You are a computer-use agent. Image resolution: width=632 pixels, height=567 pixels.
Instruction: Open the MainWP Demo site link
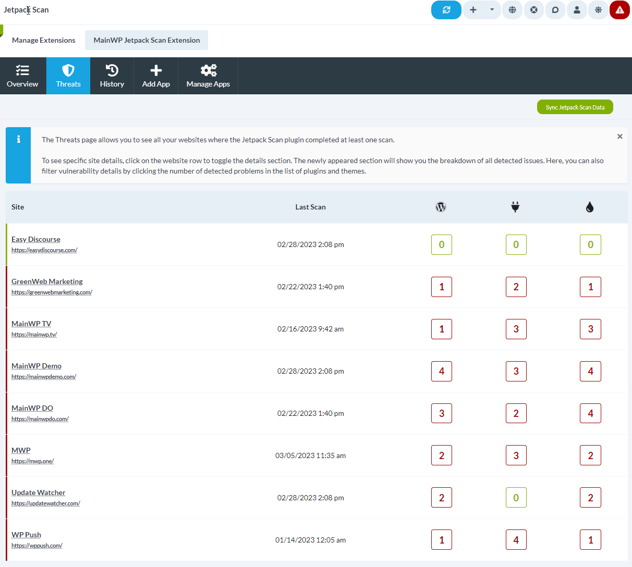pyautogui.click(x=37, y=366)
